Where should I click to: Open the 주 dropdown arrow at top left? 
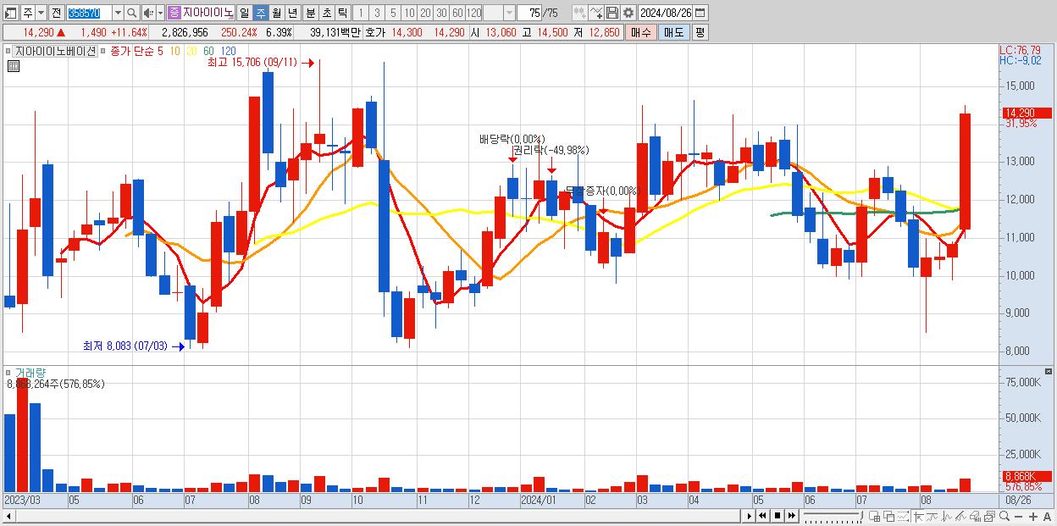(42, 13)
